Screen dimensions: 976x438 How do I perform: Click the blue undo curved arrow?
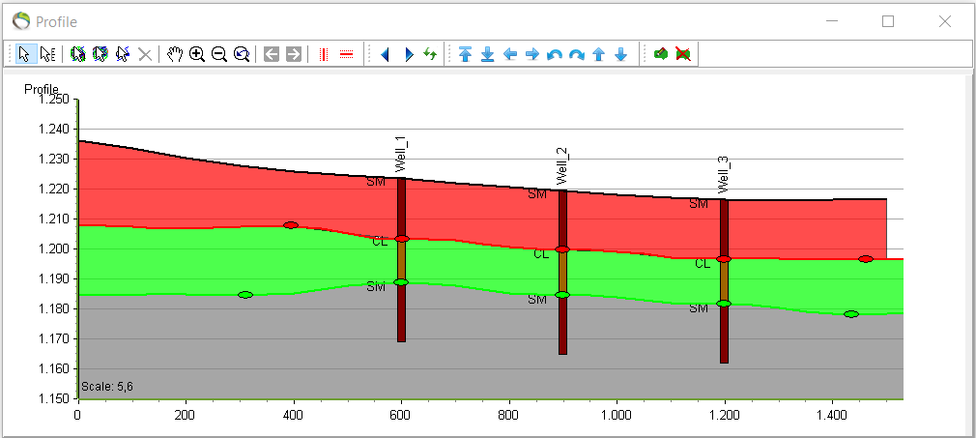coord(554,54)
